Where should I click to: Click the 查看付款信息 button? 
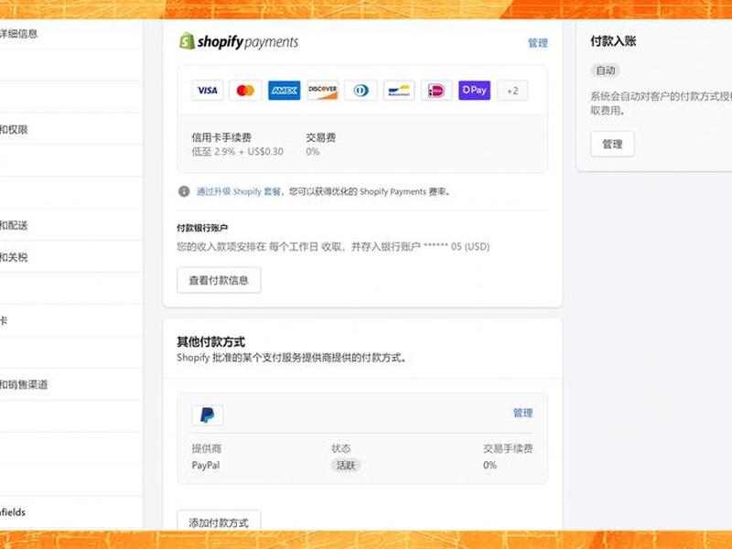click(219, 280)
